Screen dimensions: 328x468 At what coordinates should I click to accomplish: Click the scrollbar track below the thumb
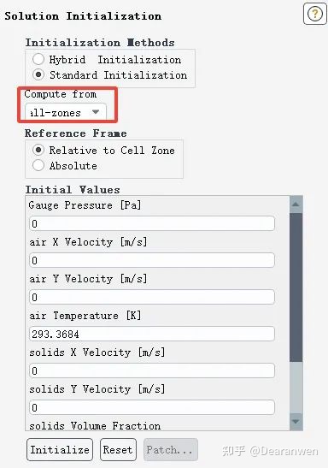tap(296, 388)
